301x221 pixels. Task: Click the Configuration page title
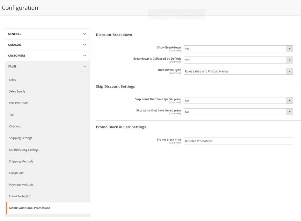point(20,8)
